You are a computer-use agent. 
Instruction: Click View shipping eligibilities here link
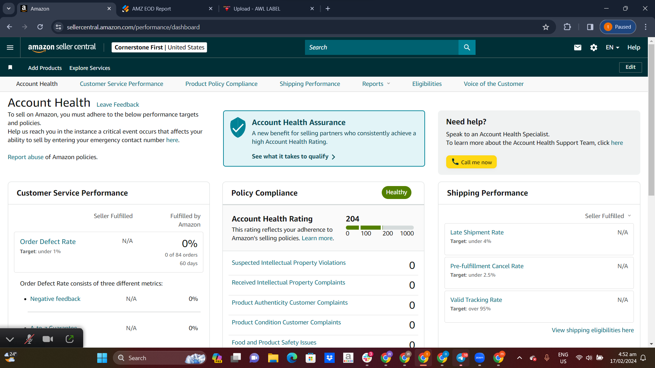pos(593,330)
